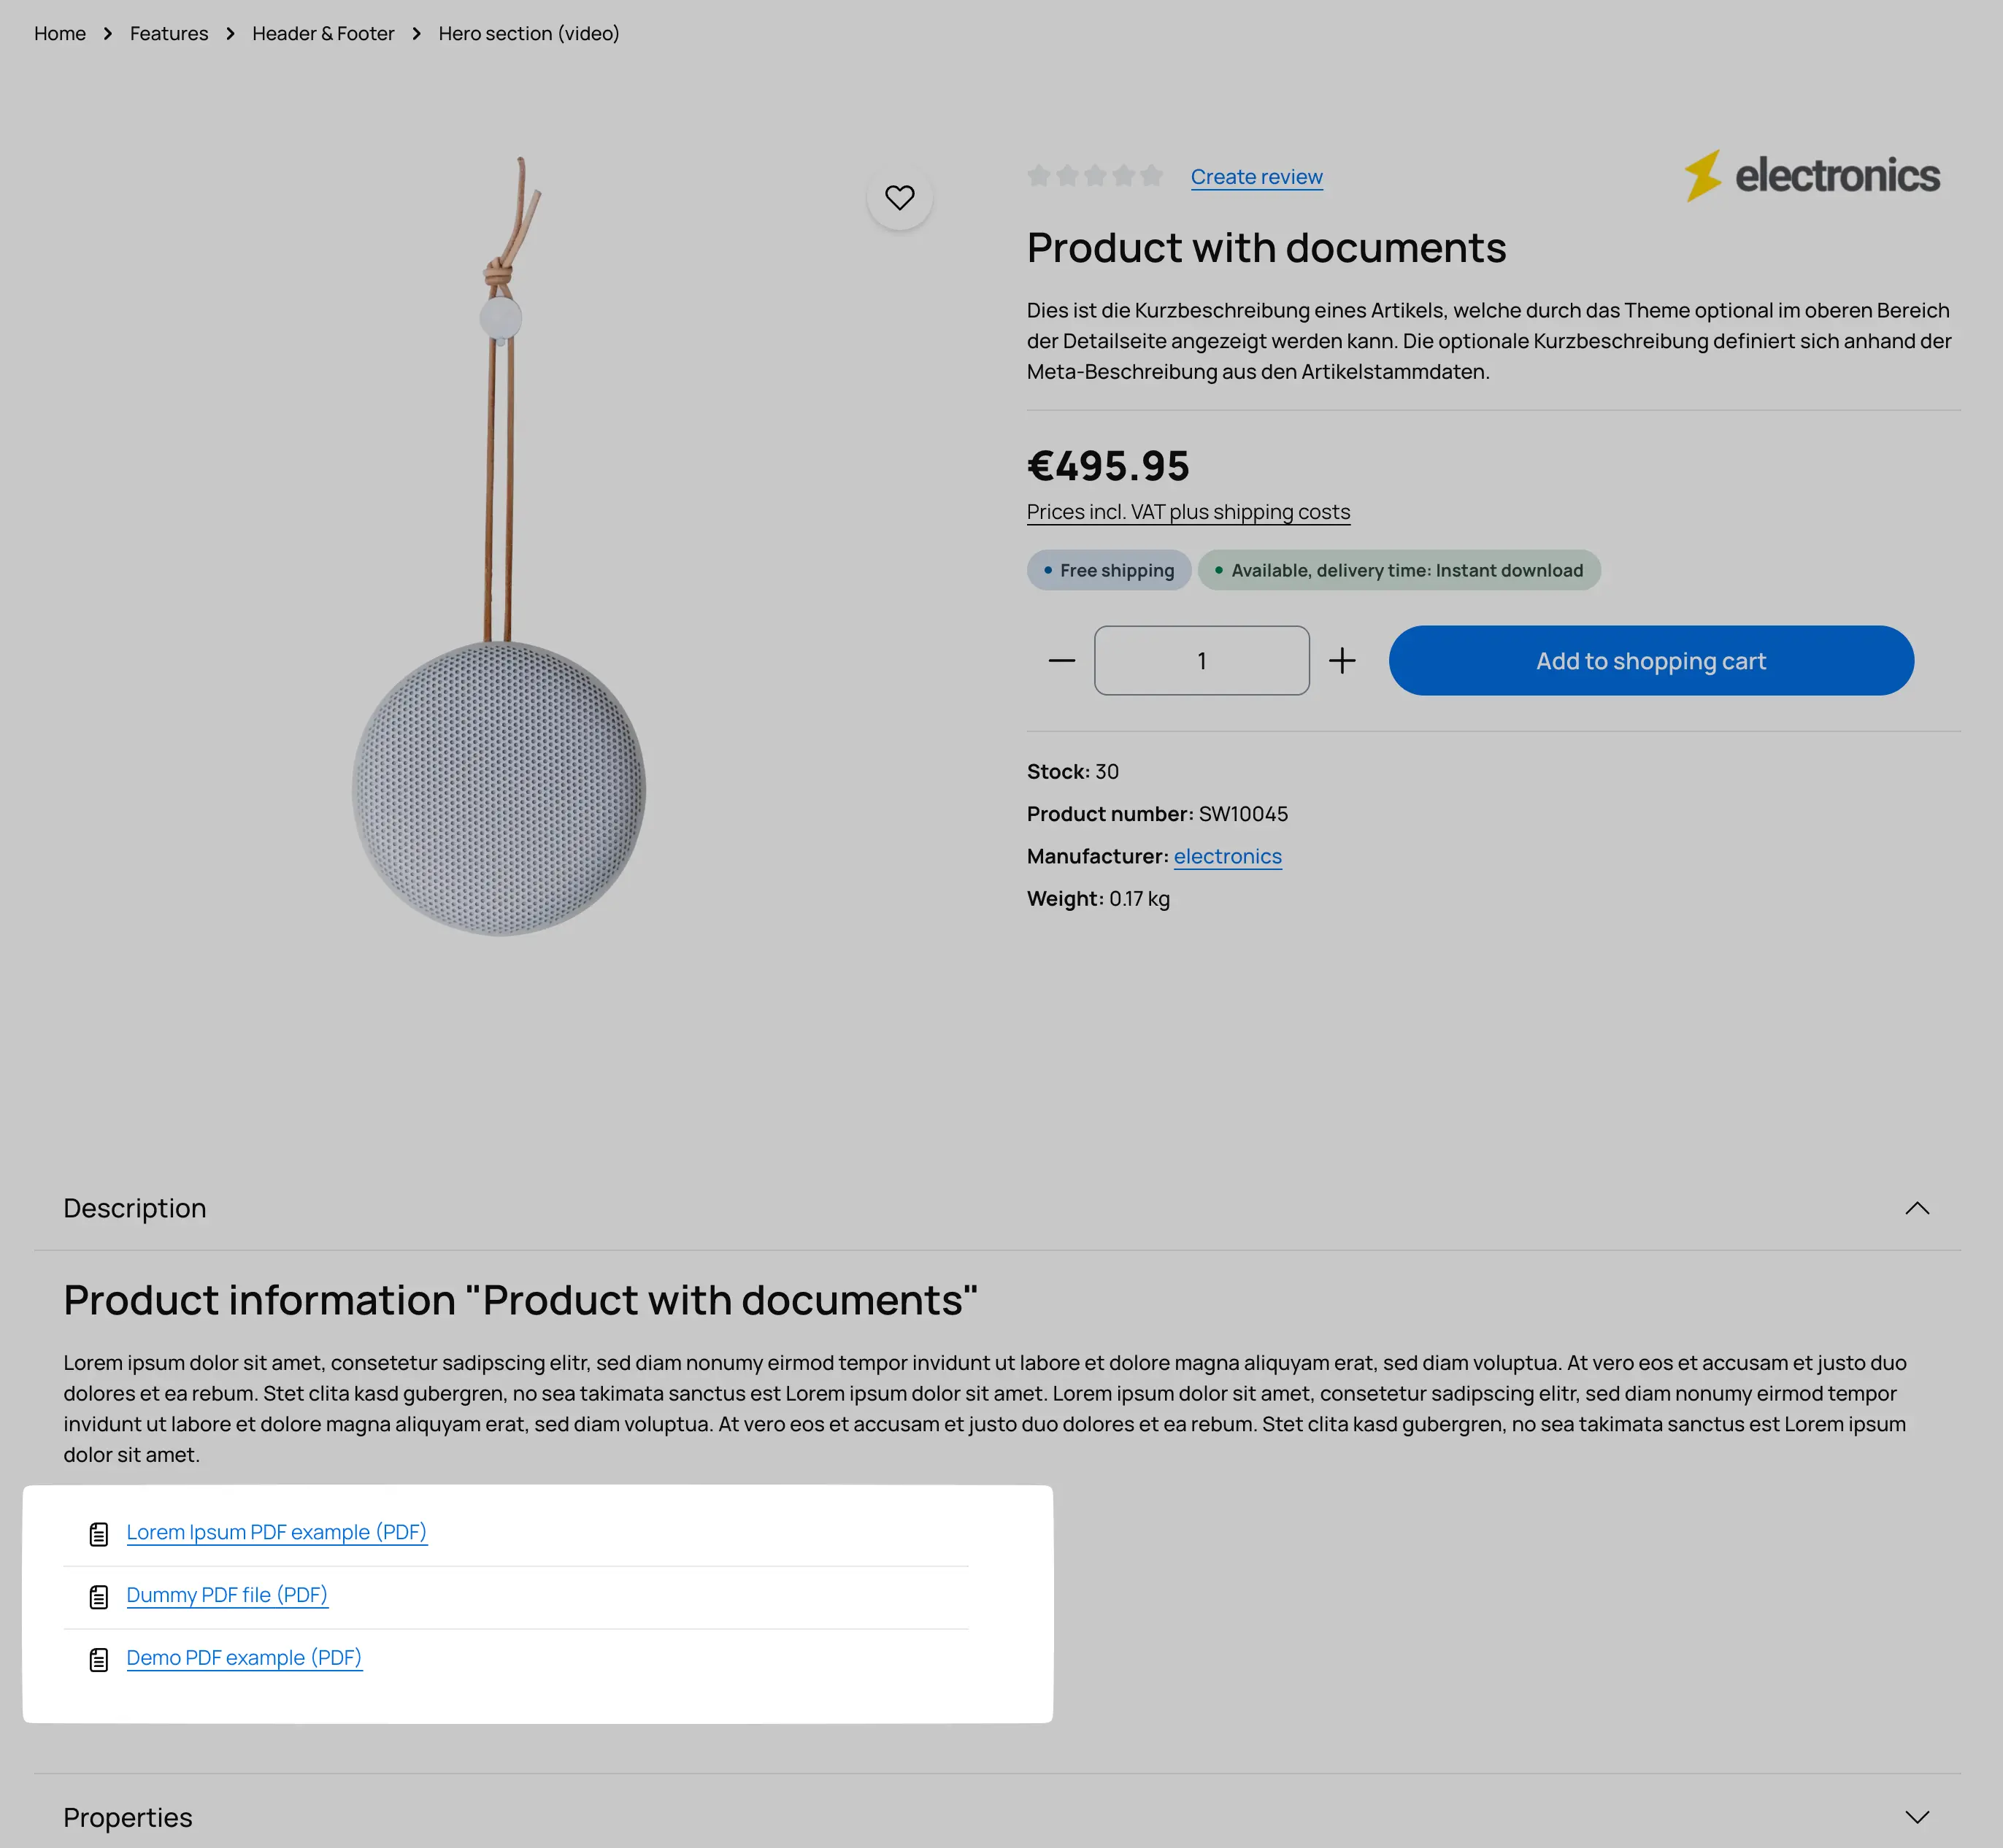Screen dimensions: 2003x1848
Task: Click the quantity input field
Action: (1201, 661)
